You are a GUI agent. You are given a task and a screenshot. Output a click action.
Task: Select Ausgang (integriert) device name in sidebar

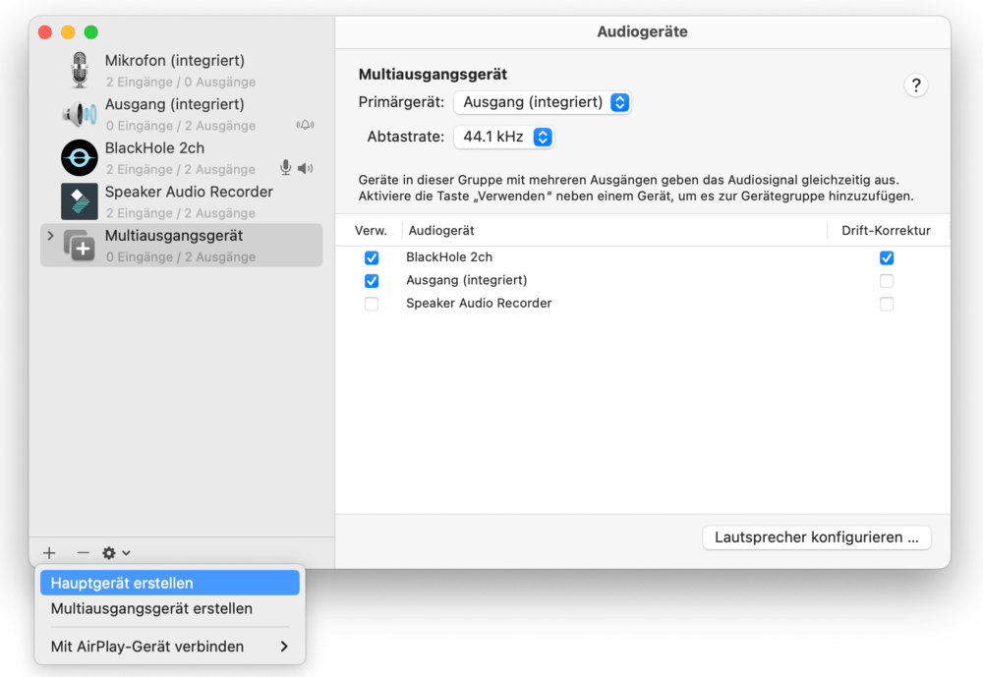[x=175, y=104]
